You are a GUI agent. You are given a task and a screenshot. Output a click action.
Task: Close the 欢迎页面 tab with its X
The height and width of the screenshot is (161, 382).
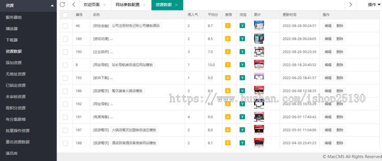pos(104,5)
